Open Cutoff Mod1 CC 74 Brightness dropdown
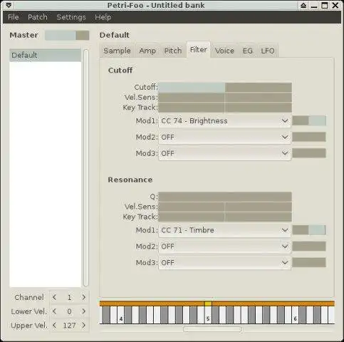 224,121
